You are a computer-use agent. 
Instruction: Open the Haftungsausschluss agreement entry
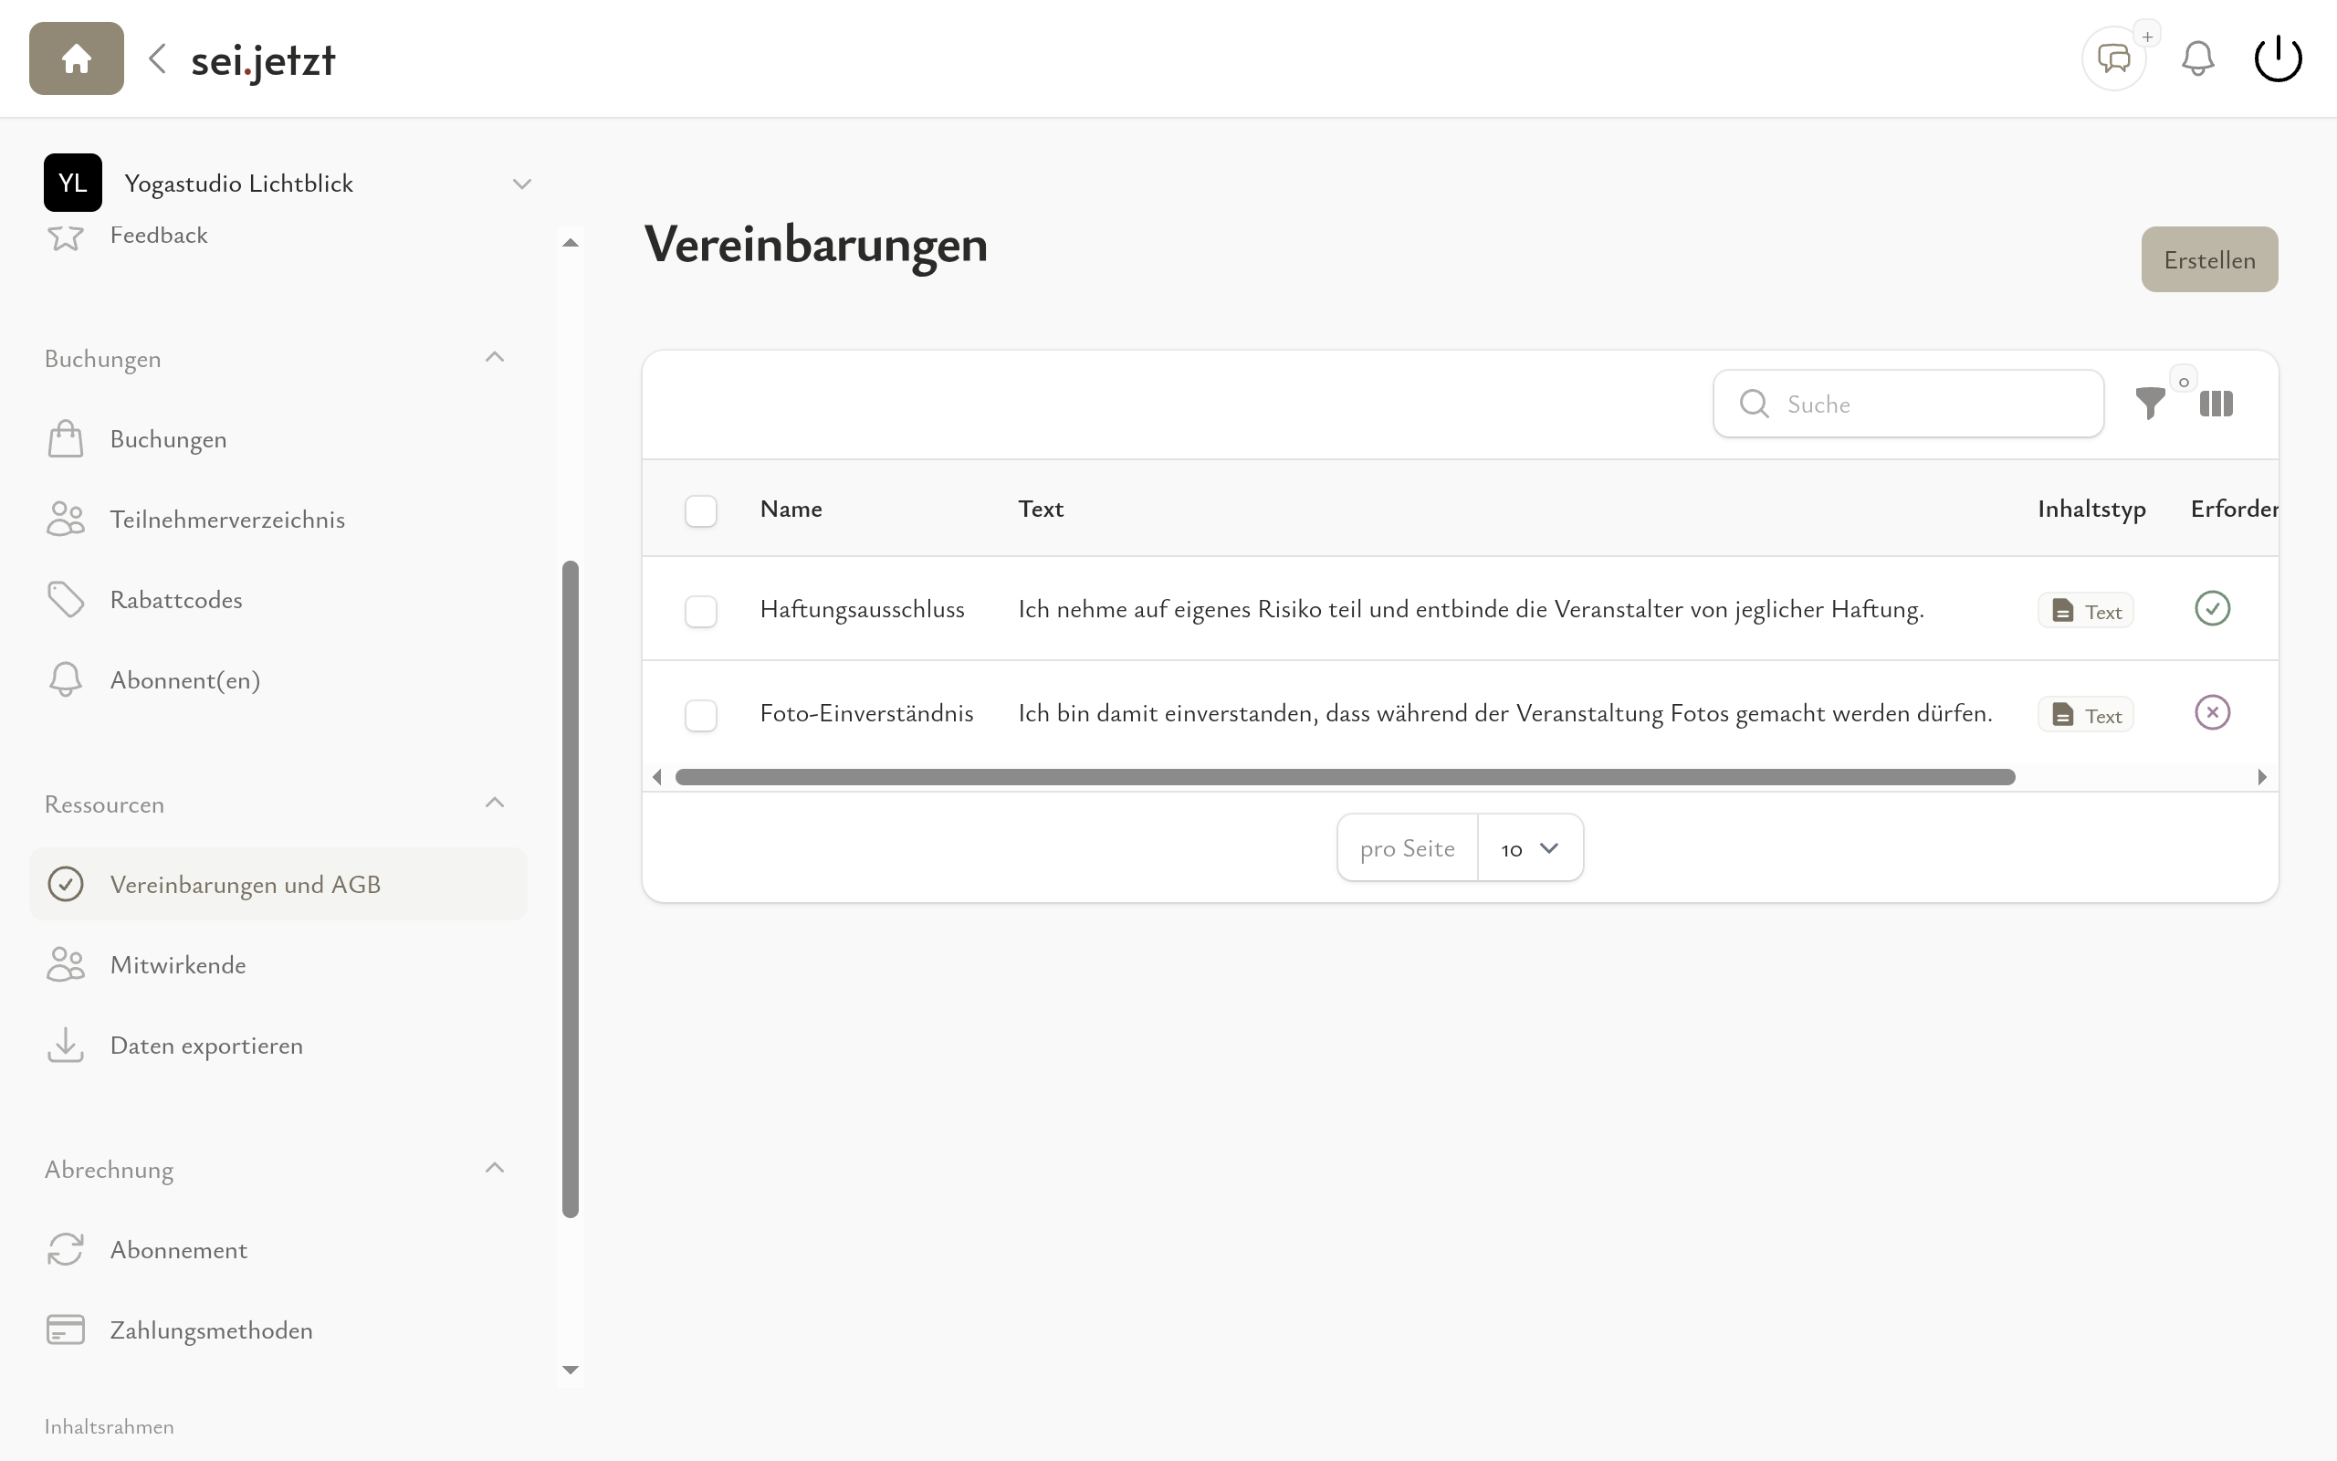(862, 609)
